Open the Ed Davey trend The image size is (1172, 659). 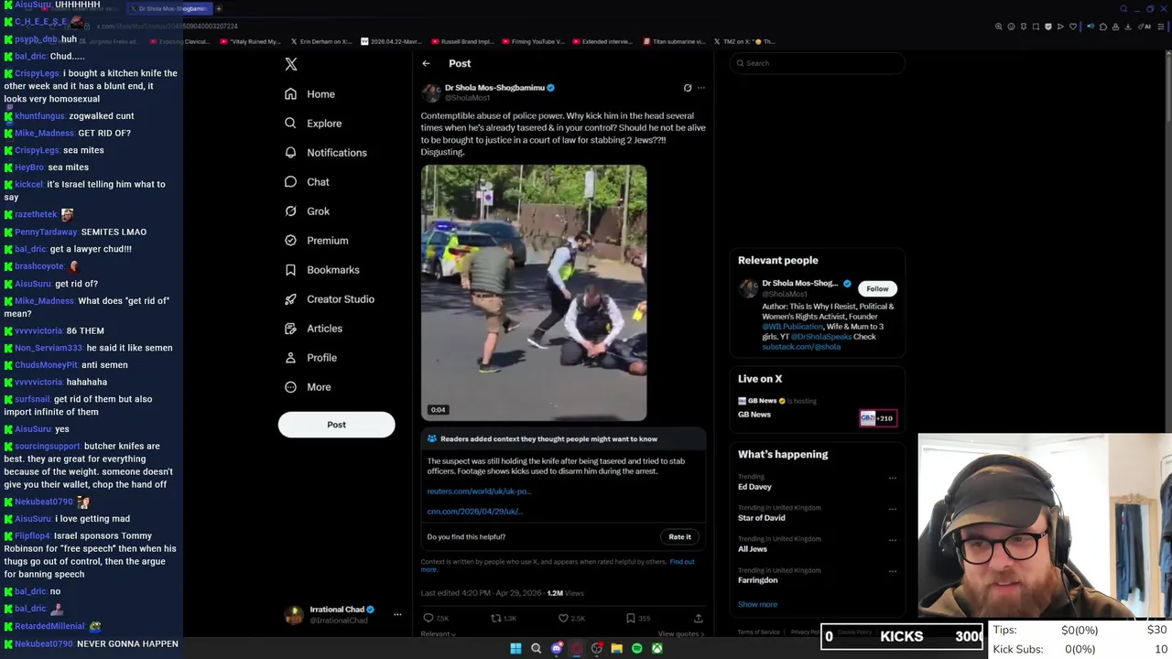tap(754, 486)
